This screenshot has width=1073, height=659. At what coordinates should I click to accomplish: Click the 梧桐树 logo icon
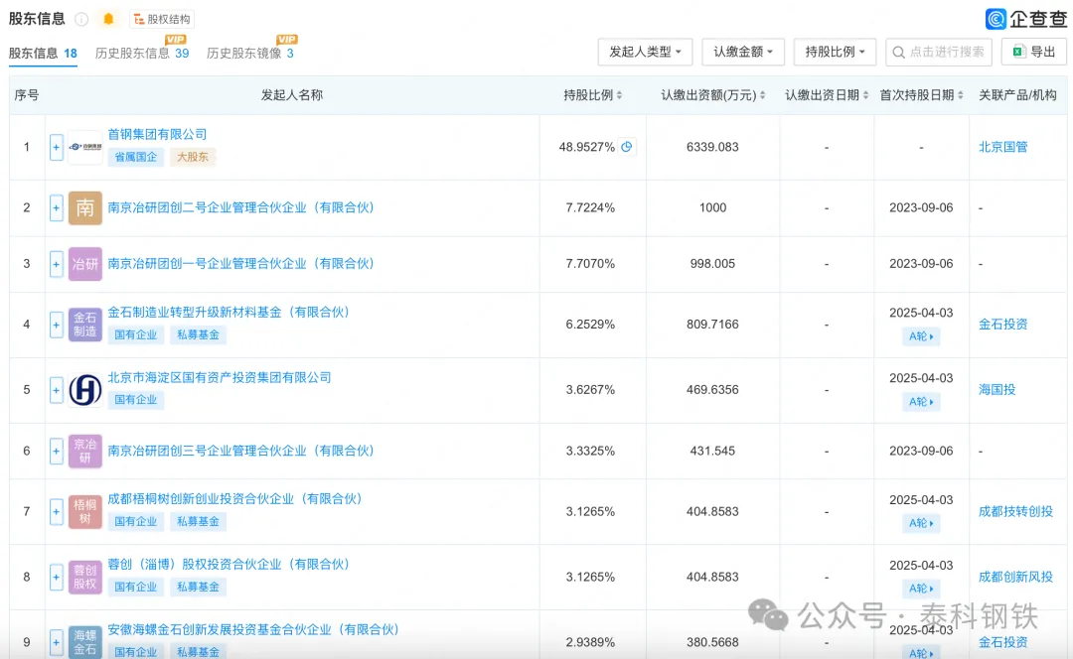coord(84,511)
